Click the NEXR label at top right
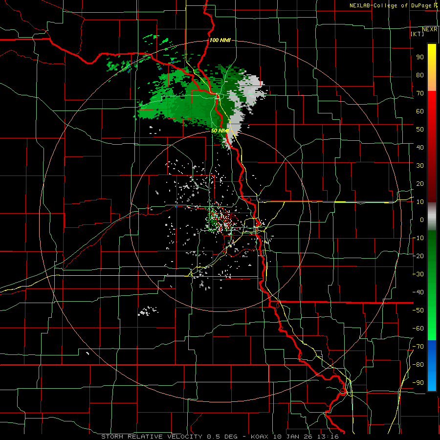The width and height of the screenshot is (440, 440). pyautogui.click(x=430, y=29)
